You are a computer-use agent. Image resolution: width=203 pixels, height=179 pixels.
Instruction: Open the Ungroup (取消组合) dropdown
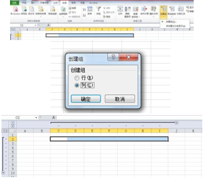coord(172,17)
